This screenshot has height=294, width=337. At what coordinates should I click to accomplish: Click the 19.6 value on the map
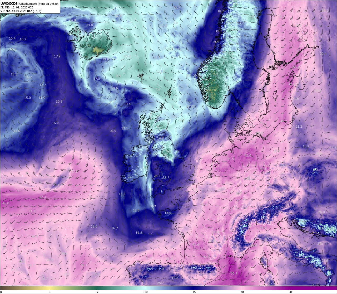pyautogui.click(x=94, y=226)
